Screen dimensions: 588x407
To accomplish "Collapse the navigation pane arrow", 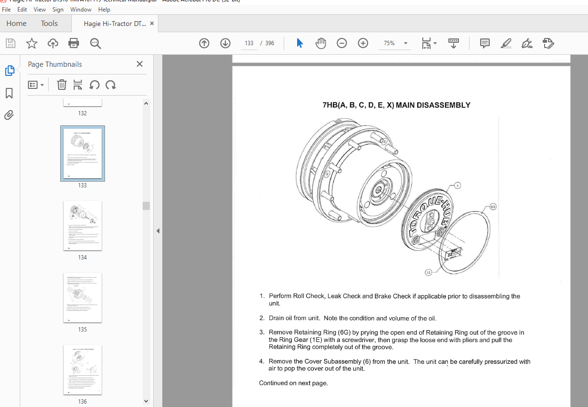I will click(158, 231).
